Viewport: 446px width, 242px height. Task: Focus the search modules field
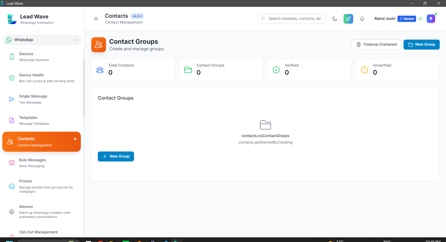click(292, 19)
